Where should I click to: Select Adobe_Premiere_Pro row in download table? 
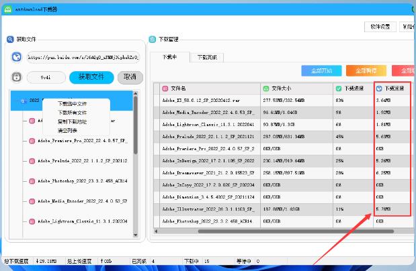point(284,149)
